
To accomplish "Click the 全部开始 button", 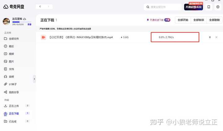I will coord(183,20).
